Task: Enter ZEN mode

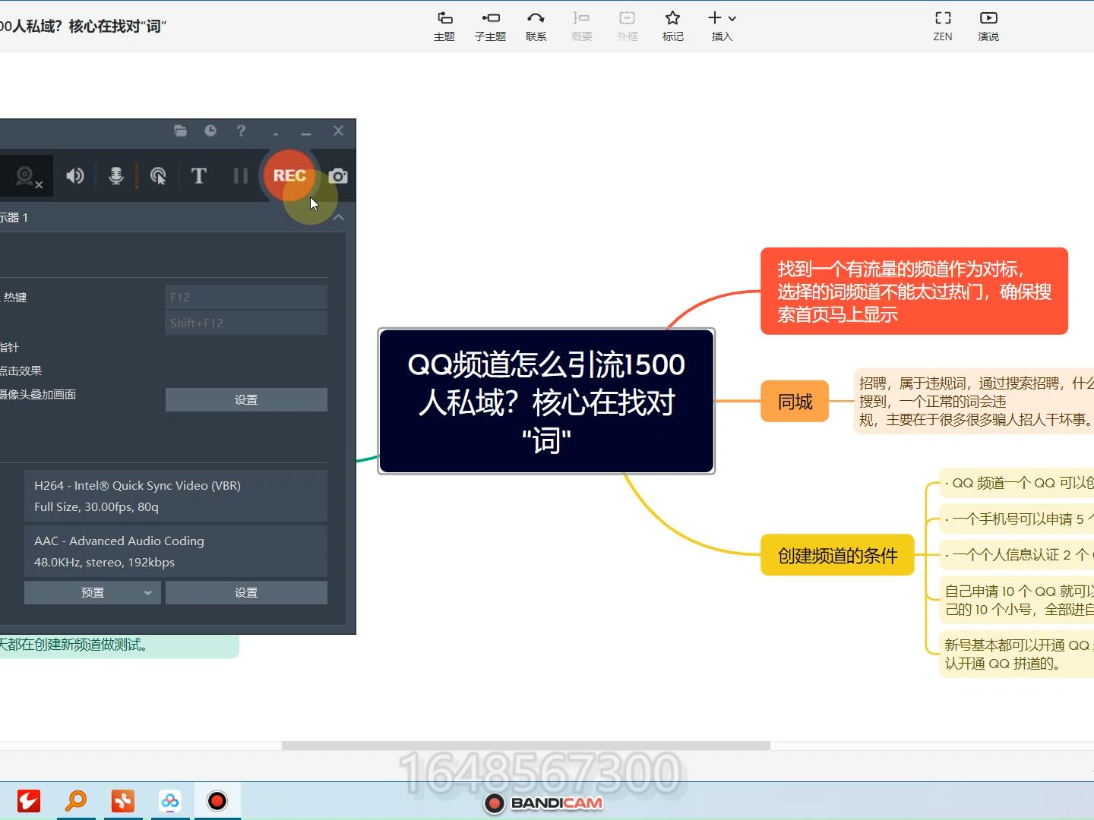Action: click(x=943, y=26)
